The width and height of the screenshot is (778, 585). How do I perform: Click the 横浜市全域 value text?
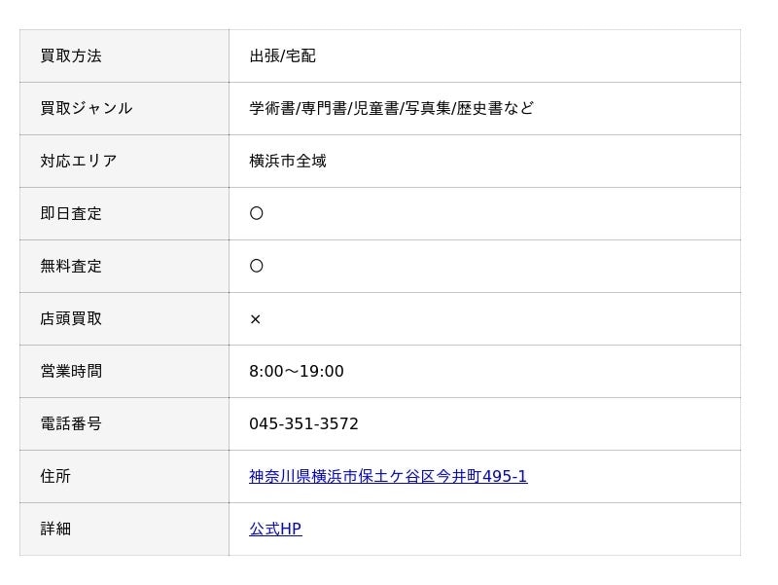pos(288,162)
